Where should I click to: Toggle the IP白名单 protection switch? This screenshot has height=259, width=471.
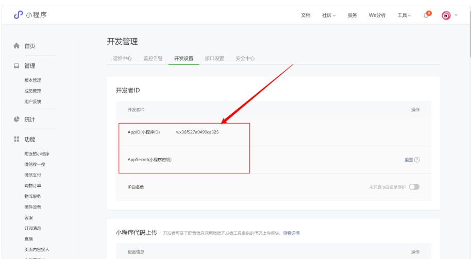414,187
